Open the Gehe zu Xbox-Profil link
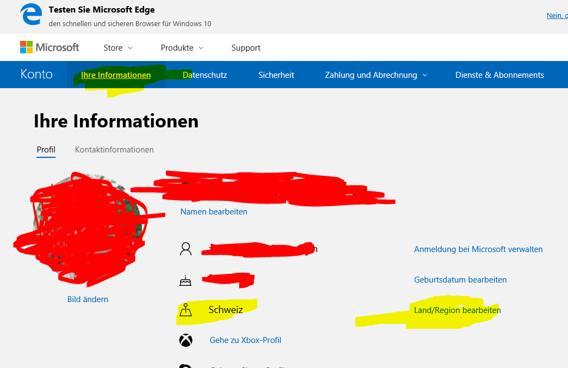This screenshot has height=368, width=568. 245,340
